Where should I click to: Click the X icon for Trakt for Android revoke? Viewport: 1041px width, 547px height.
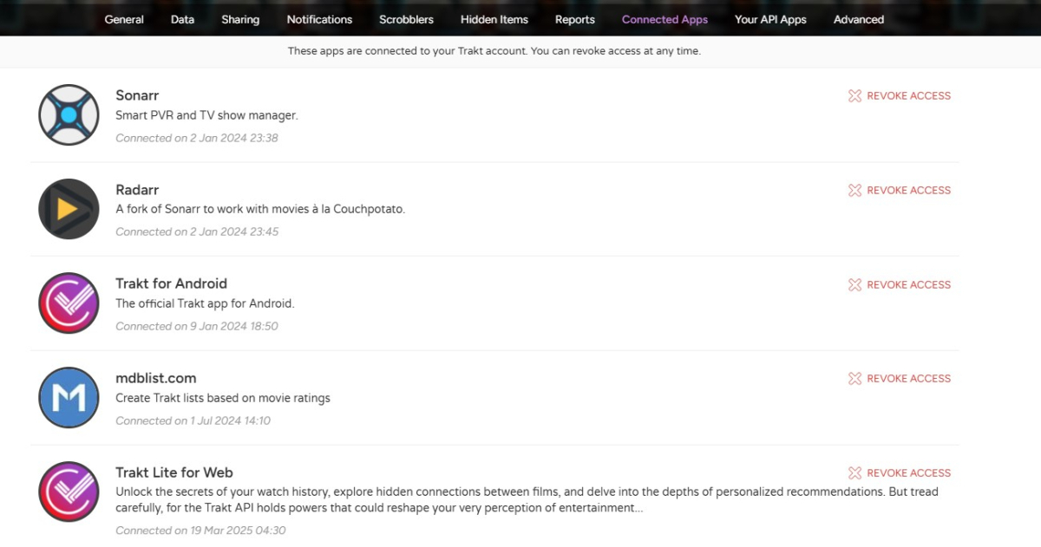point(854,285)
